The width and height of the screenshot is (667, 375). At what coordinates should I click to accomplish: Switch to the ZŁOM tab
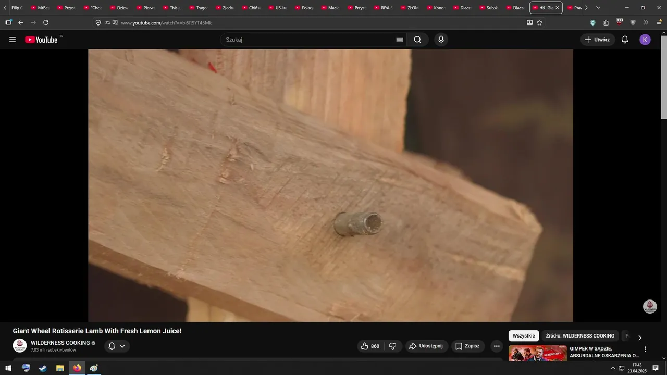(410, 8)
